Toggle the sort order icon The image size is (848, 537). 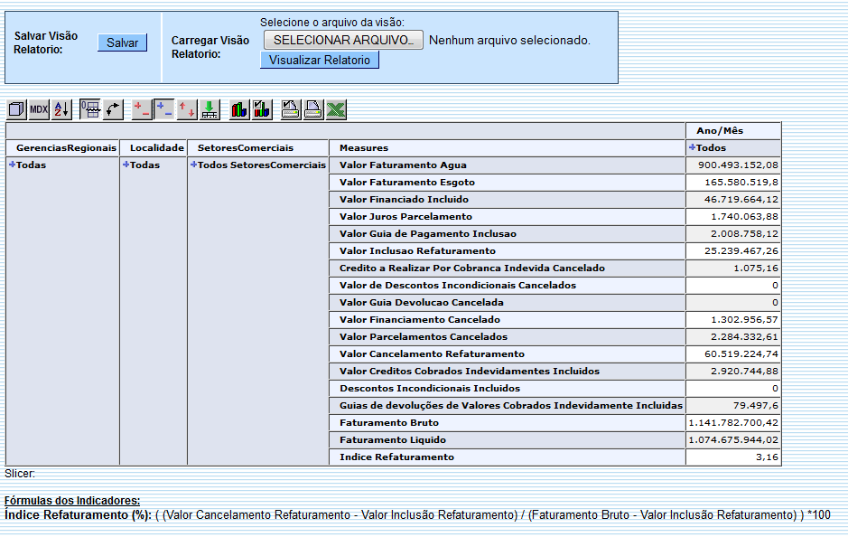point(60,108)
